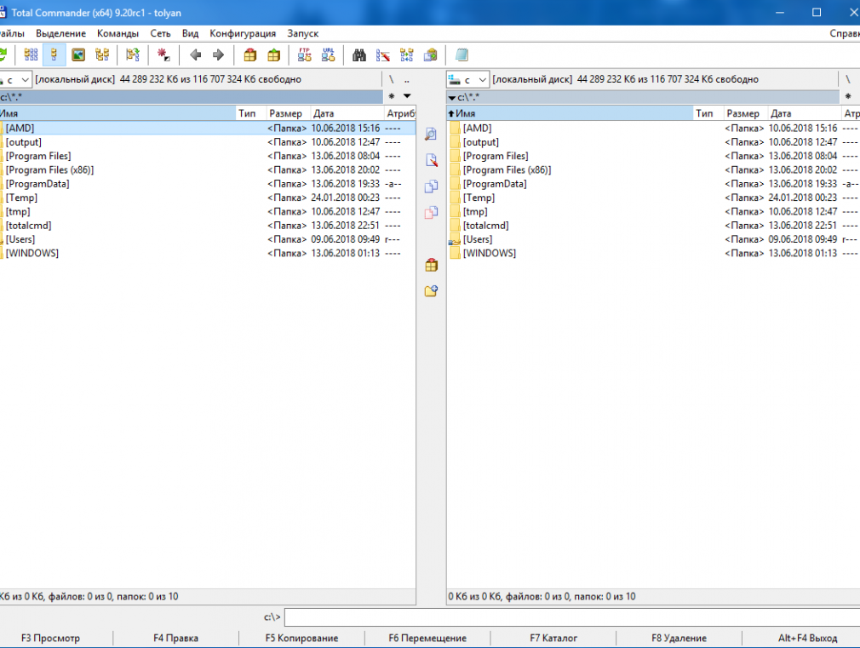Open the Выделение menu
Screen dimensions: 860x648
[60, 33]
